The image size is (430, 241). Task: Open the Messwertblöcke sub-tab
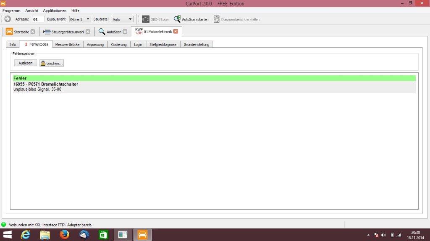tap(68, 44)
